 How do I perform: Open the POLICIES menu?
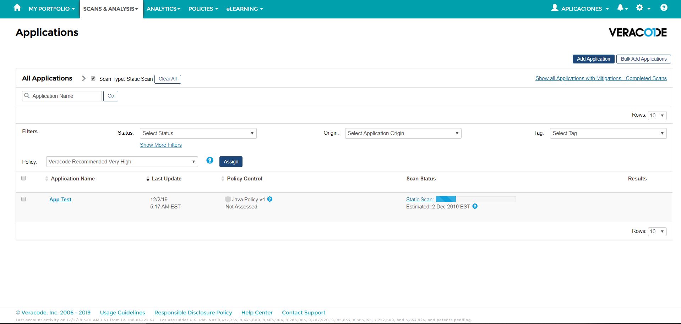coord(203,9)
